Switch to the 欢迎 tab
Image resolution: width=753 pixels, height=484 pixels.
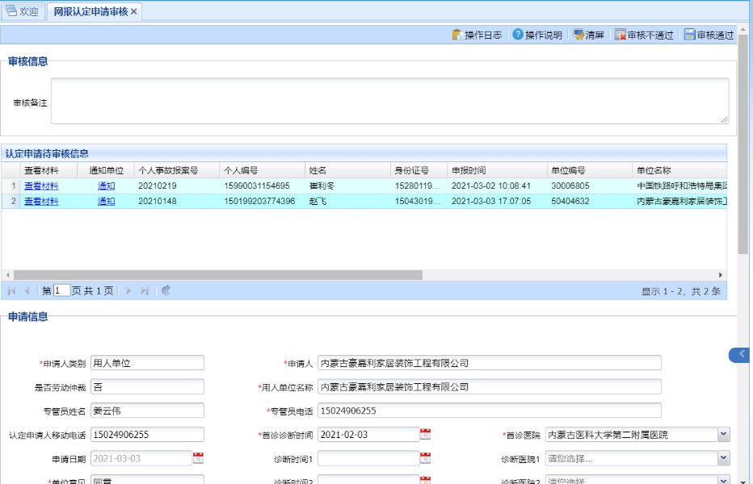point(23,11)
